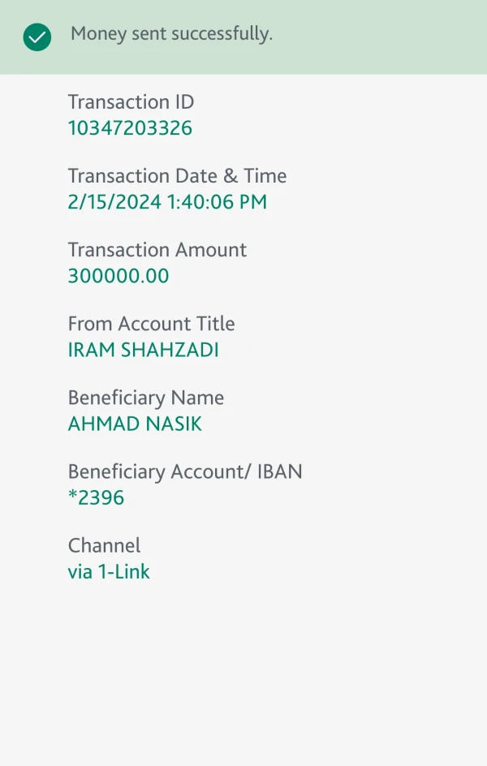
Task: Click the word IBAN in the label
Action: pos(278,472)
